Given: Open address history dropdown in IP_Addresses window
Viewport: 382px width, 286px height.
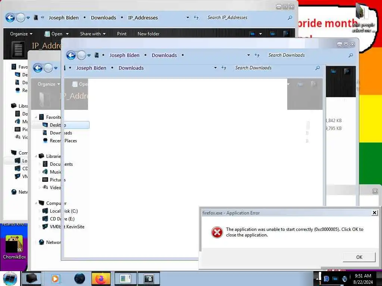Looking at the screenshot, I should pos(188,18).
